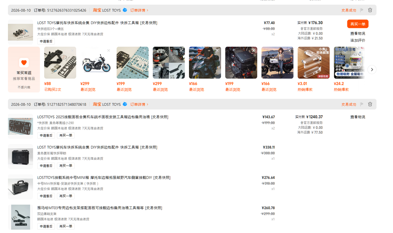Click 再买一单 for 黑色菱形箱快拆带锁 item
Image resolution: width=393 pixels, height=233 pixels.
(x=66, y=166)
